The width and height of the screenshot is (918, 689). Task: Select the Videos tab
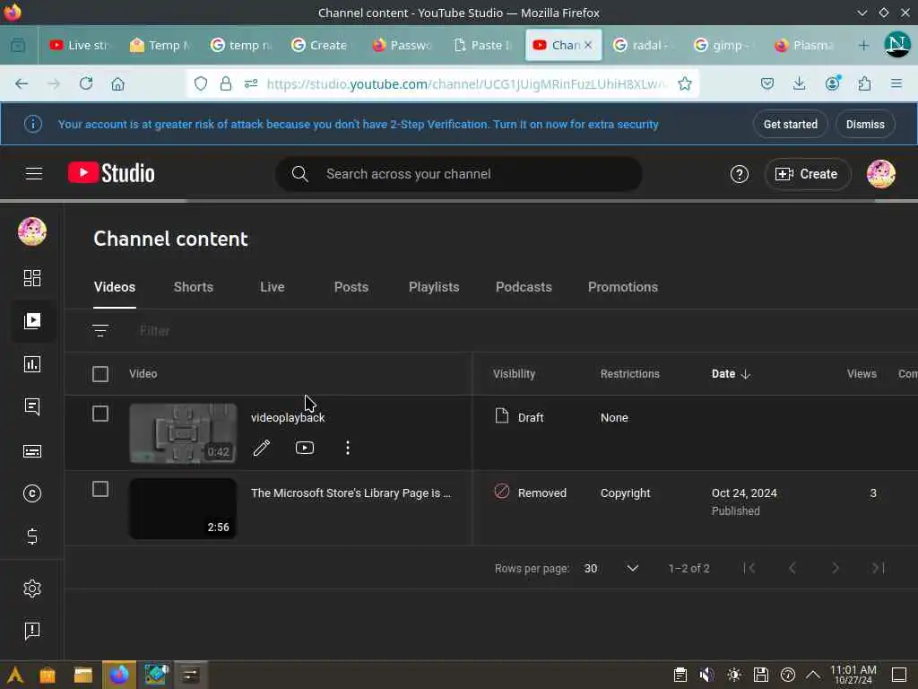[115, 287]
